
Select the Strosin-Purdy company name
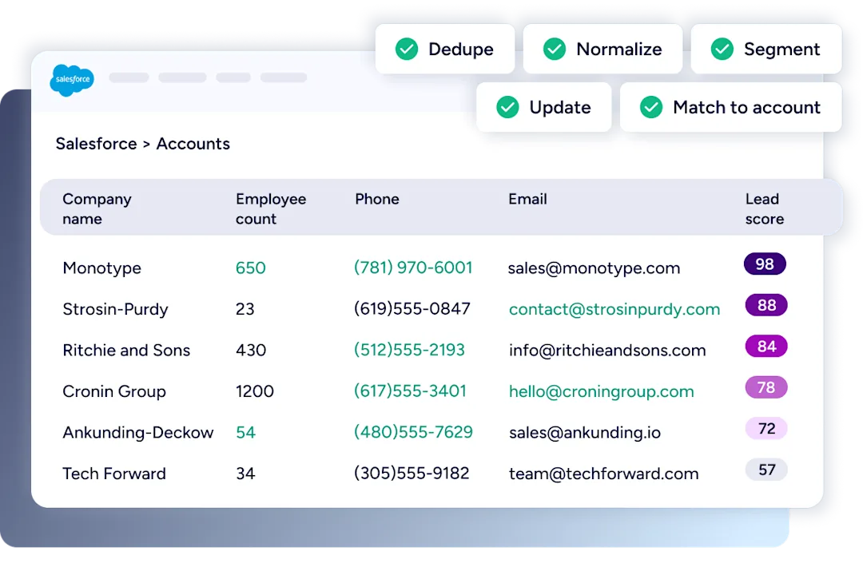pyautogui.click(x=115, y=309)
